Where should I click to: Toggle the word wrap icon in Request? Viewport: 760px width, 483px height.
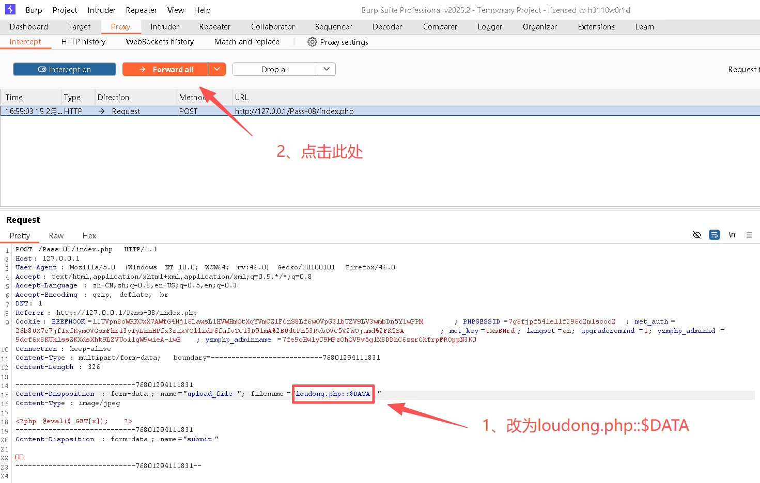714,235
